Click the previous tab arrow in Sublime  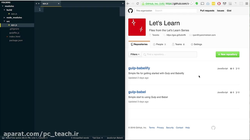point(36,4)
